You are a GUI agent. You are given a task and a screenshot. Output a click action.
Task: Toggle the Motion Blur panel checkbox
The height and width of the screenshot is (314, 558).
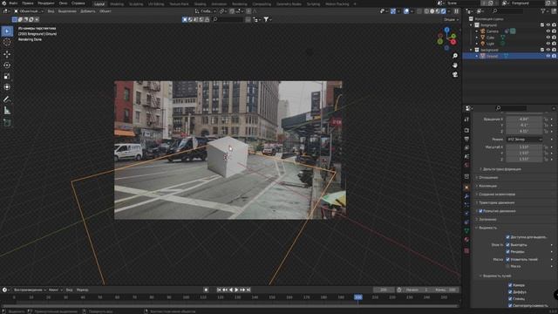(480, 211)
